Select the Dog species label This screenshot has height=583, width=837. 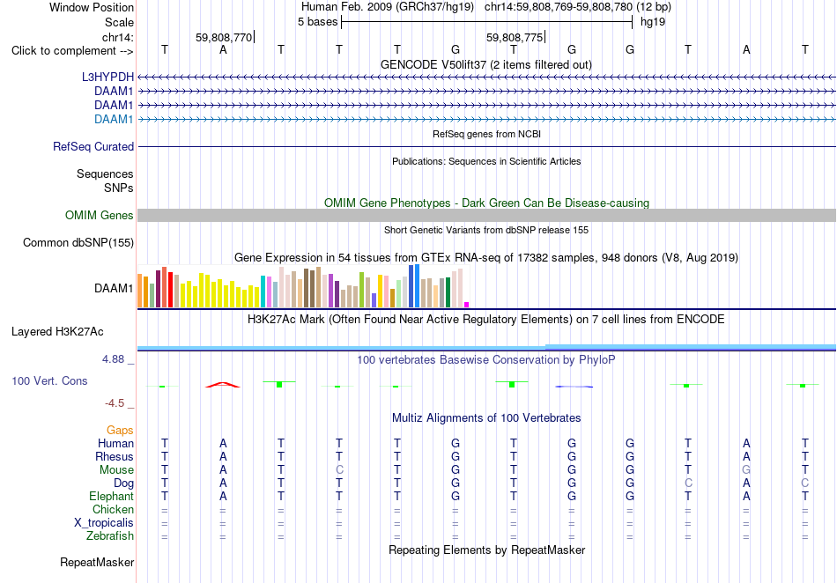point(124,483)
